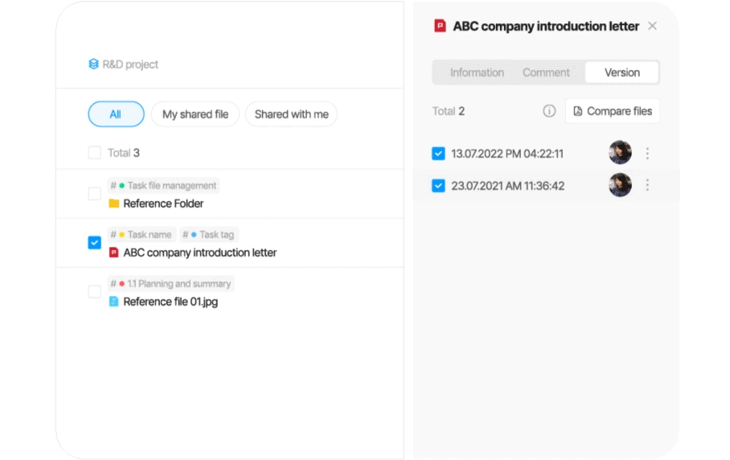The image size is (730, 460).
Task: Click the 1.1 Planning and summary tag
Action: tap(171, 284)
